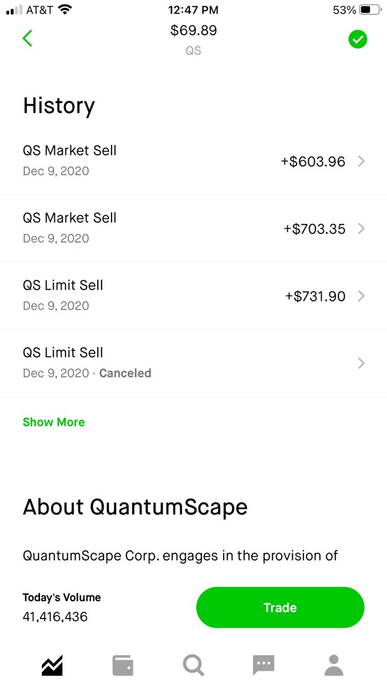Tap the About QuantumScape description text

coord(180,555)
